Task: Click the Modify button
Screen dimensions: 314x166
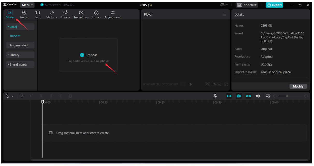Action: pyautogui.click(x=298, y=86)
